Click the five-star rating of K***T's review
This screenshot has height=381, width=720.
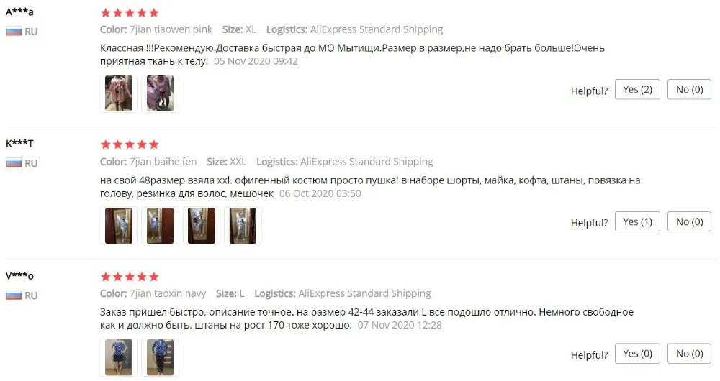click(130, 145)
